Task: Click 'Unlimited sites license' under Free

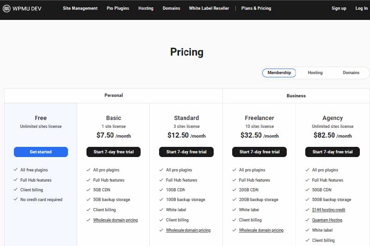Action: (x=41, y=126)
